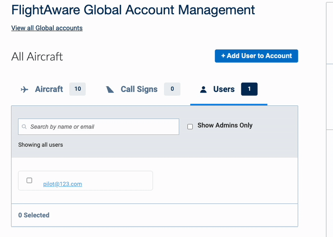Tick the checkbox next to pilot@123.com

(29, 181)
